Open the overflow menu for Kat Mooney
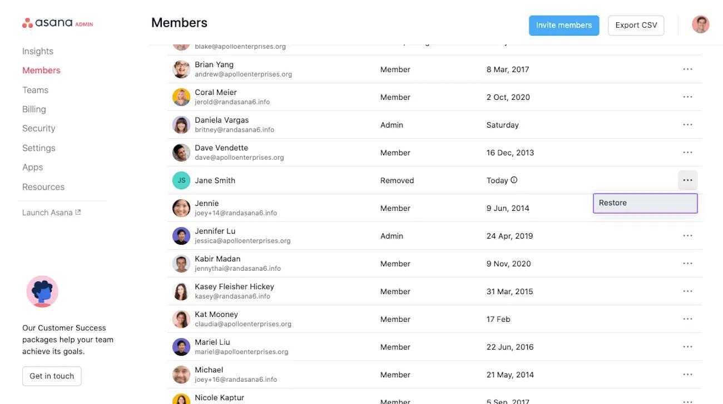This screenshot has height=404, width=723. tap(688, 319)
